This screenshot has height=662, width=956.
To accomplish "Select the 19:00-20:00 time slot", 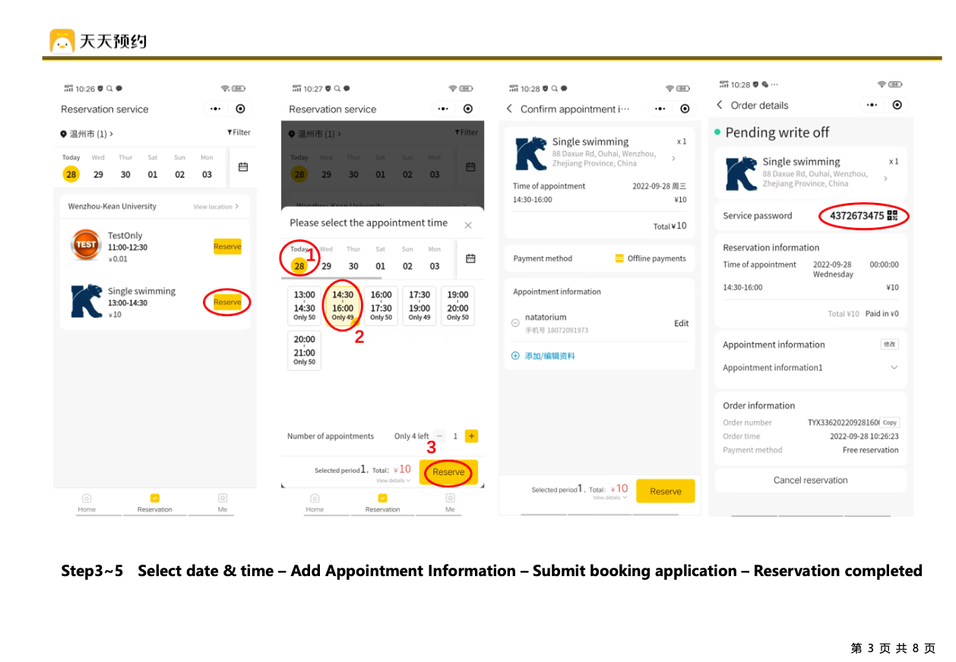I will click(457, 306).
